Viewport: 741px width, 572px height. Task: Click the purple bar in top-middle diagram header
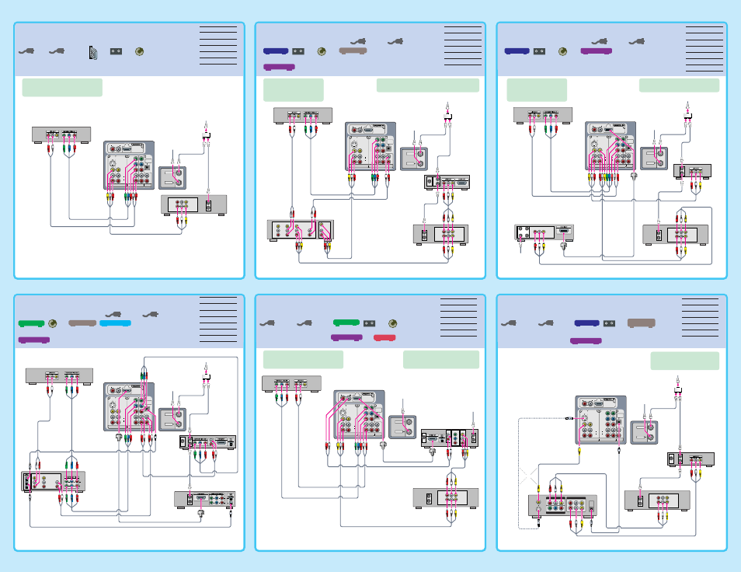point(280,67)
